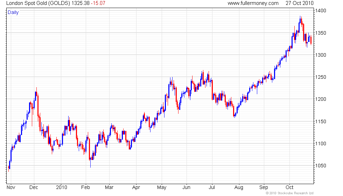
Task: Click the 1250 price axis label
Action: click(321, 77)
